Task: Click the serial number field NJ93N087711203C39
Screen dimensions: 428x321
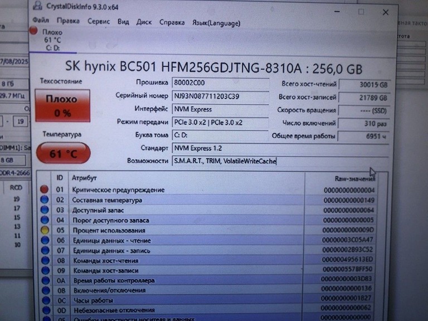Action: [x=220, y=96]
